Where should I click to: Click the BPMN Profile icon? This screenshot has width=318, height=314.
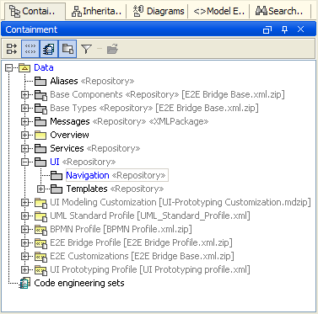click(x=40, y=230)
